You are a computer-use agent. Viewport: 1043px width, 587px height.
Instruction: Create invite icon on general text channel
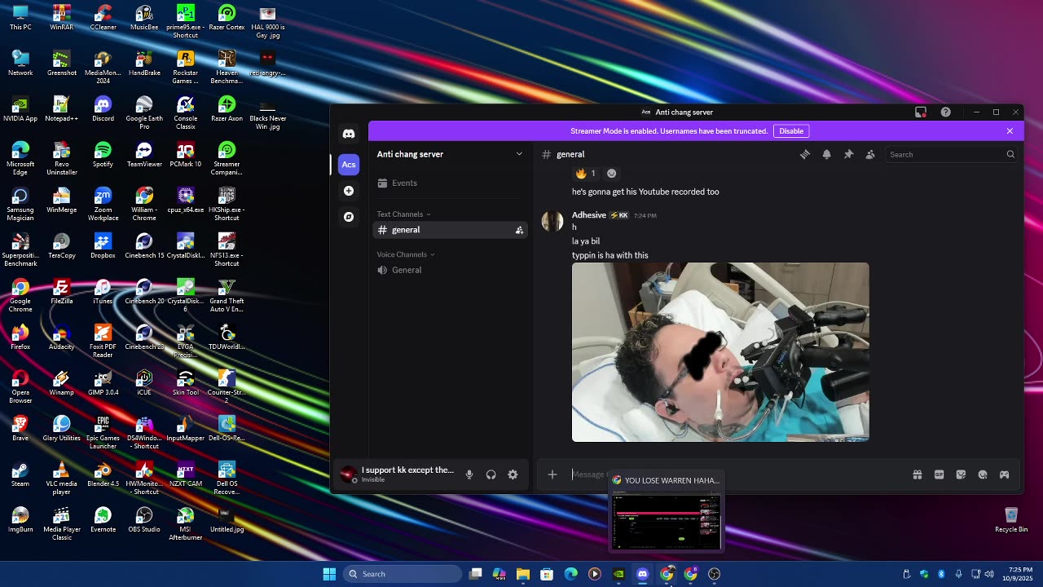click(x=519, y=231)
